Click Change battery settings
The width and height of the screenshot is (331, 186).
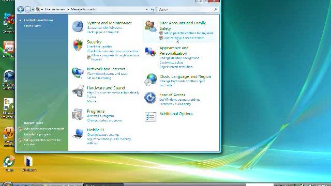coord(103,134)
